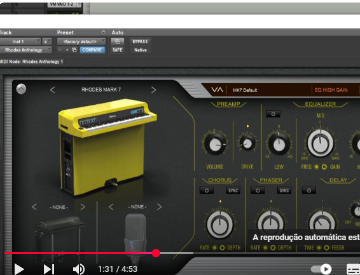This screenshot has height=275, width=360.
Task: Go to the next Rhodes model
Action: tap(153, 90)
